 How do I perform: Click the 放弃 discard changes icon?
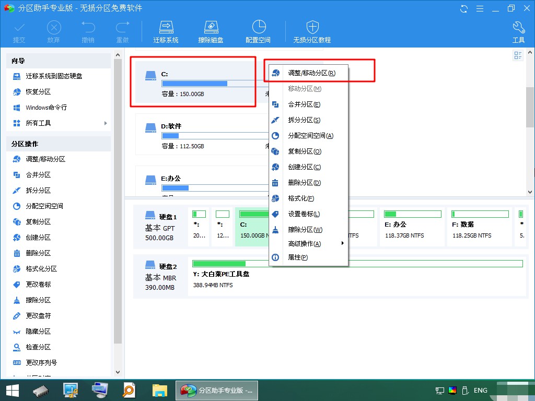(53, 30)
